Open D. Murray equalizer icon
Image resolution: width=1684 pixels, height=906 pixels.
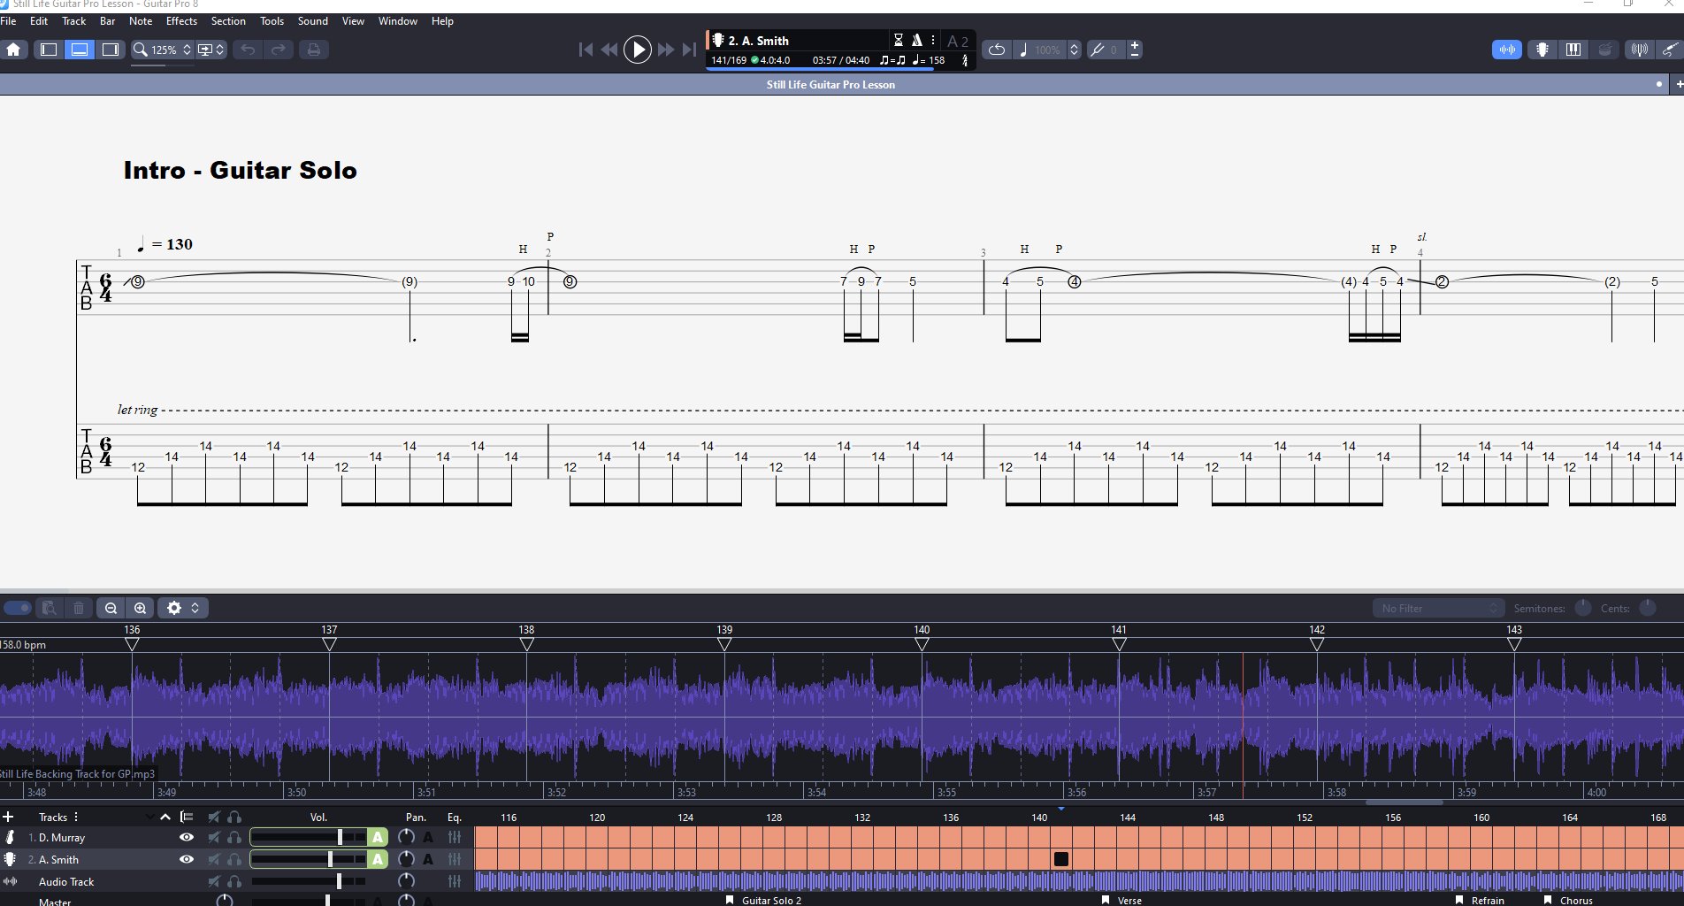455,837
